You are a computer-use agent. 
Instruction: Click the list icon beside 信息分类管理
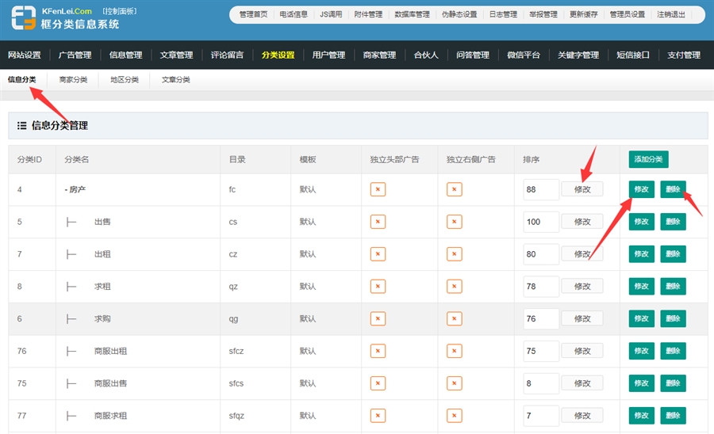[x=22, y=126]
